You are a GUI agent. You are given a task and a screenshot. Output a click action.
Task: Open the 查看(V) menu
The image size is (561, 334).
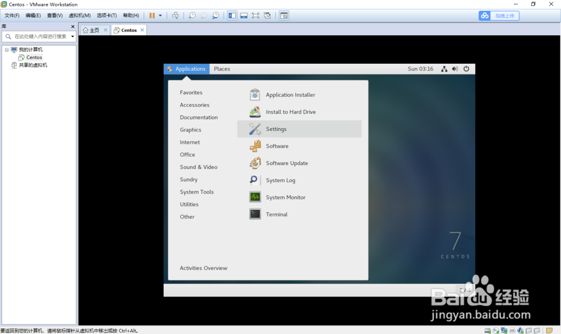pyautogui.click(x=55, y=15)
